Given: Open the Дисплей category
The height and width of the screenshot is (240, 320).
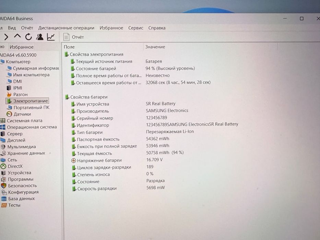Looking at the screenshot, I should tap(13, 140).
